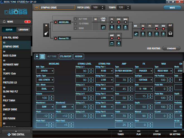The width and height of the screenshot is (184, 138).
Task: Open the headphone OUT block icon
Action: tap(170, 33)
